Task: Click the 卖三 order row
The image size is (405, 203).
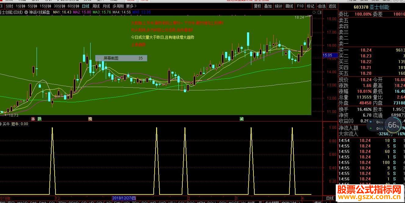Action: [372, 32]
